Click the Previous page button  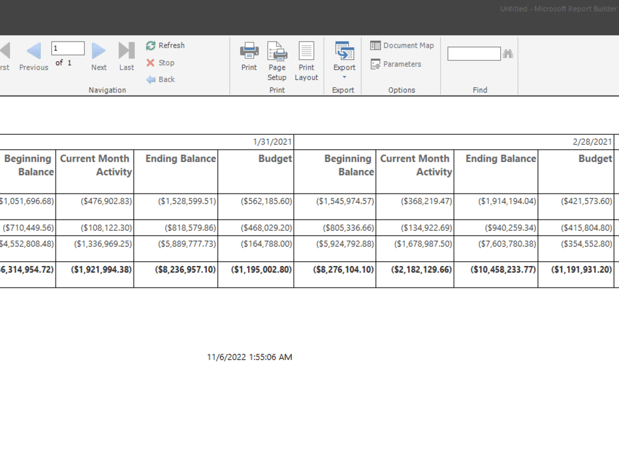(33, 51)
